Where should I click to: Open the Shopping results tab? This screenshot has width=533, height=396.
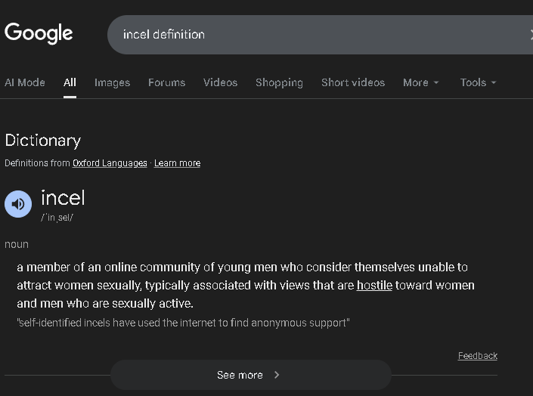tap(279, 82)
